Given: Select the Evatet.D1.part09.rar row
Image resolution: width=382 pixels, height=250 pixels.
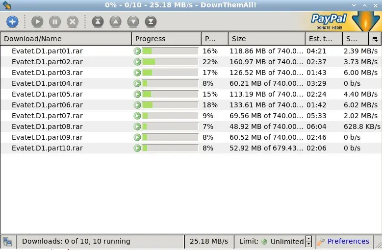Looking at the screenshot, I should click(x=191, y=137).
